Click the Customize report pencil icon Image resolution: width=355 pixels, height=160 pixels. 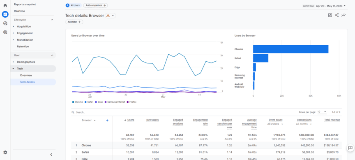[330, 15]
